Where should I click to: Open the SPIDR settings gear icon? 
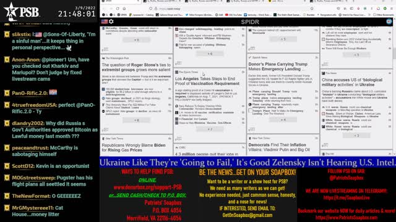[x=111, y=22]
